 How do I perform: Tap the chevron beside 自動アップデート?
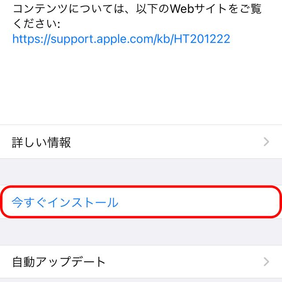click(x=266, y=262)
